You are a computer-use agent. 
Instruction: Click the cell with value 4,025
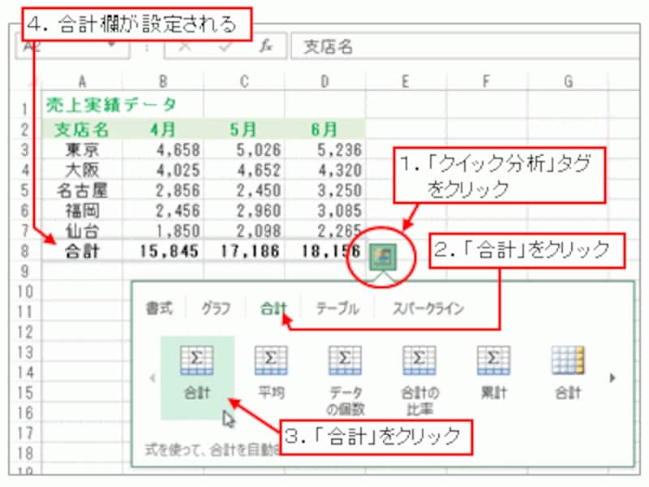pos(163,170)
